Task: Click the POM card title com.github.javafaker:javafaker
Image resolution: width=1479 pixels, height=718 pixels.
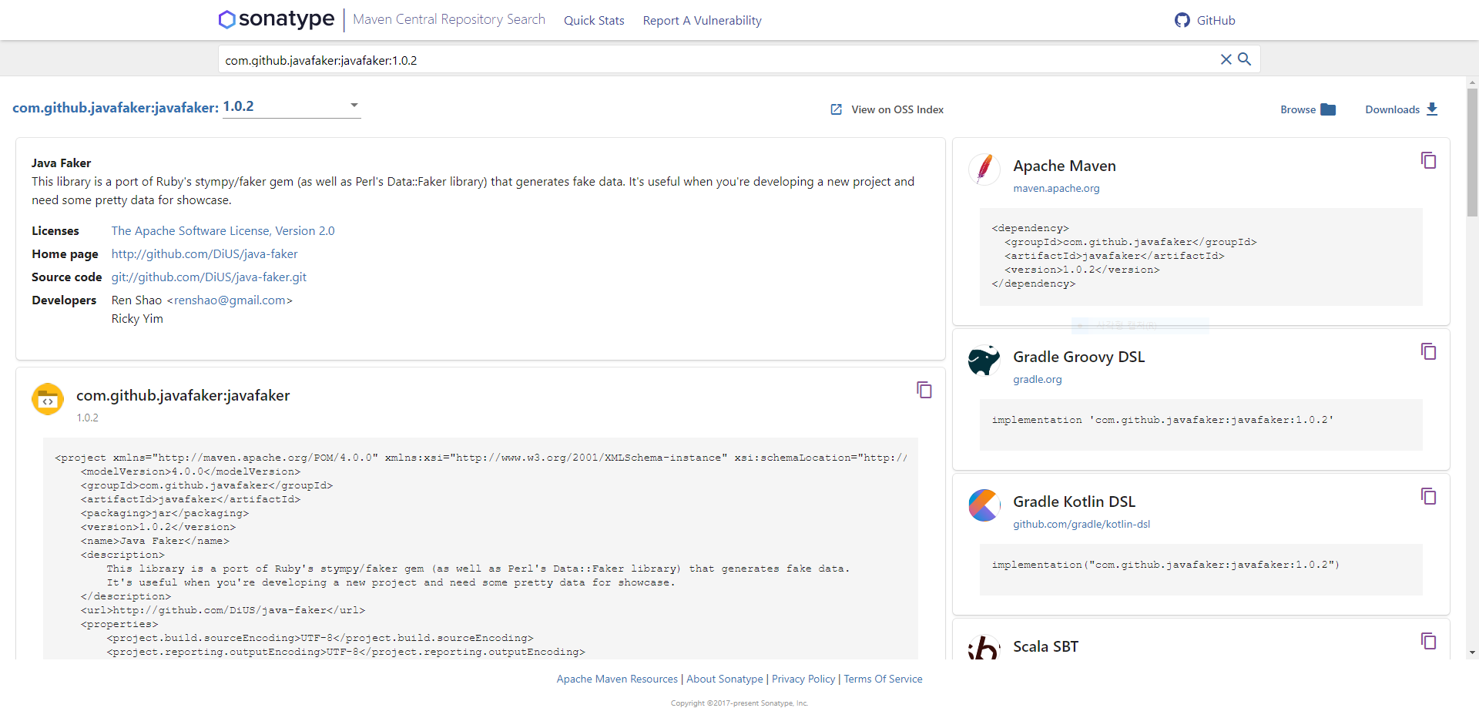Action: click(183, 395)
